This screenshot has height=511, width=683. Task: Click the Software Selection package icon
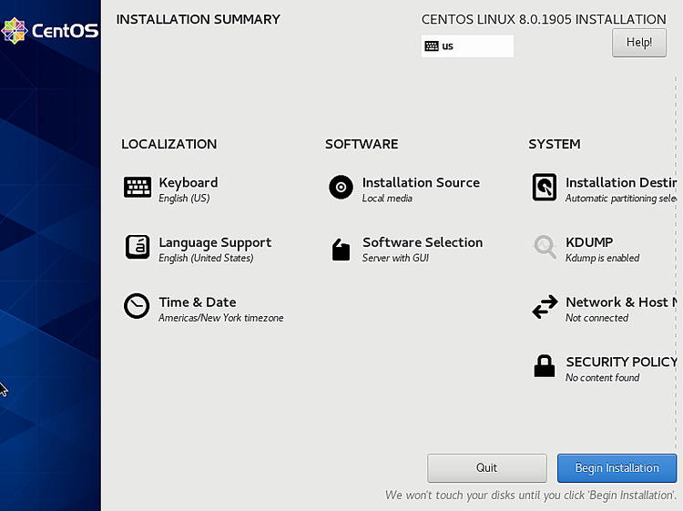pyautogui.click(x=341, y=250)
